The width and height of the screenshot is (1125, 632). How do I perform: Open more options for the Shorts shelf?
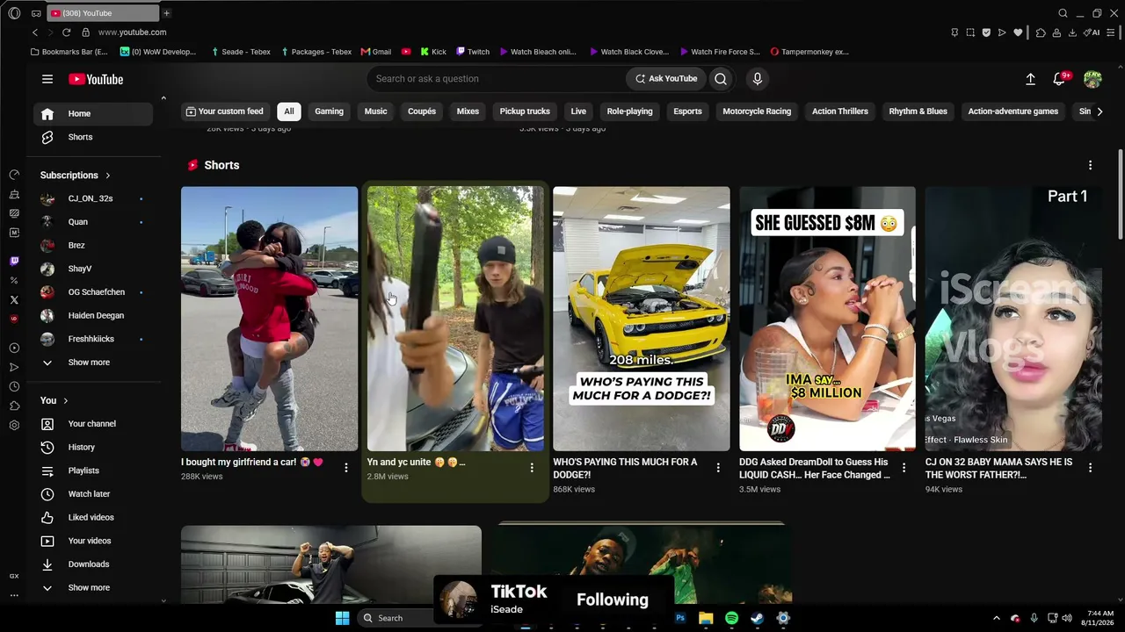pyautogui.click(x=1090, y=165)
